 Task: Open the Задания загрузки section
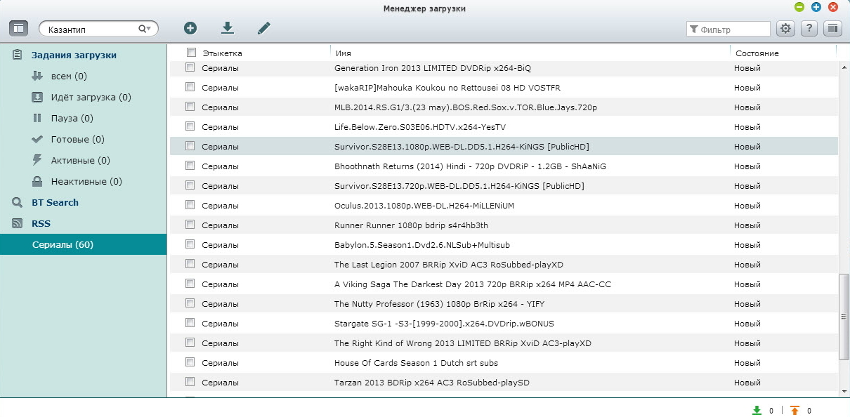pyautogui.click(x=74, y=55)
